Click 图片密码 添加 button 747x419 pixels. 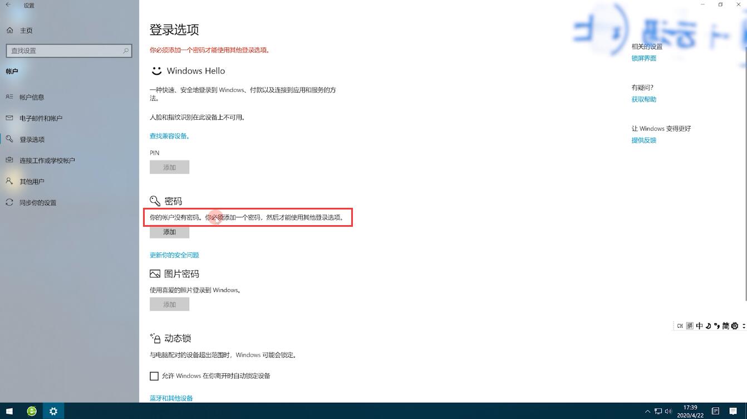pyautogui.click(x=169, y=304)
